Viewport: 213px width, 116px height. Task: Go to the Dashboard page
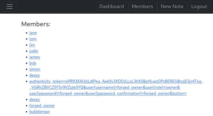(112, 7)
